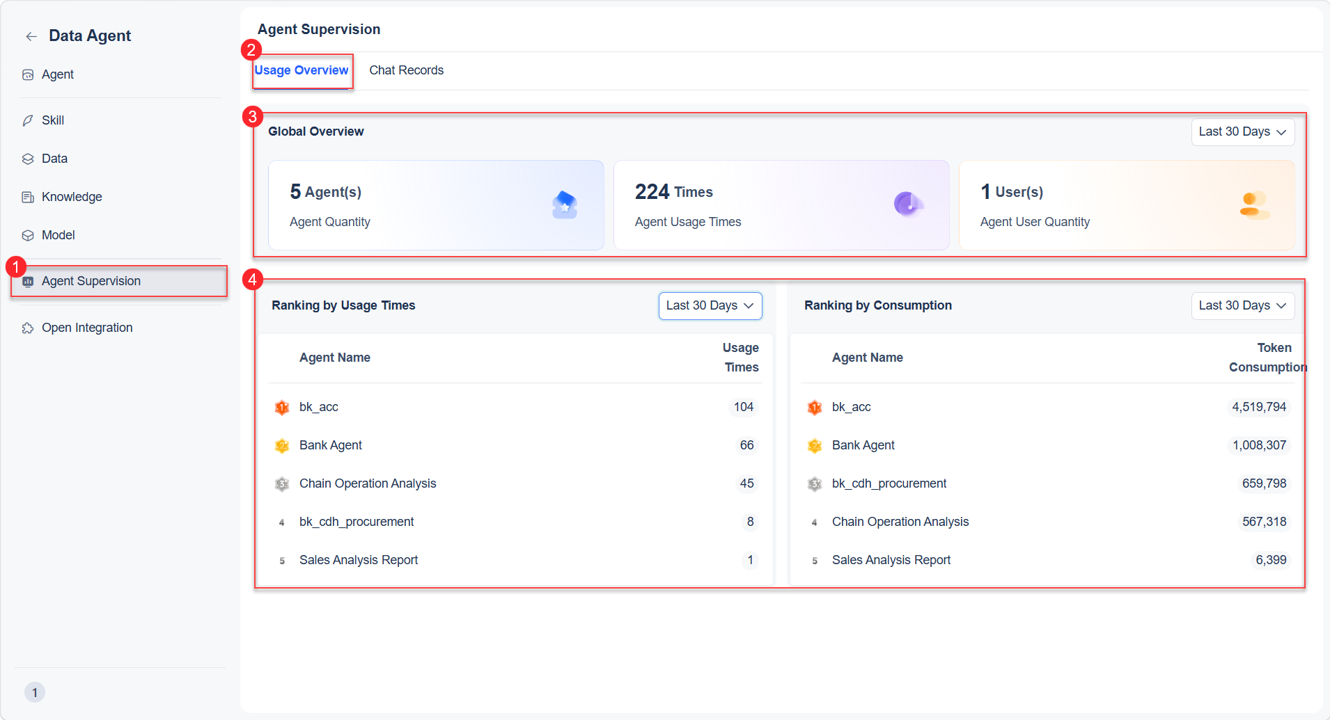
Task: Click the Knowledge document icon
Action: pos(28,197)
